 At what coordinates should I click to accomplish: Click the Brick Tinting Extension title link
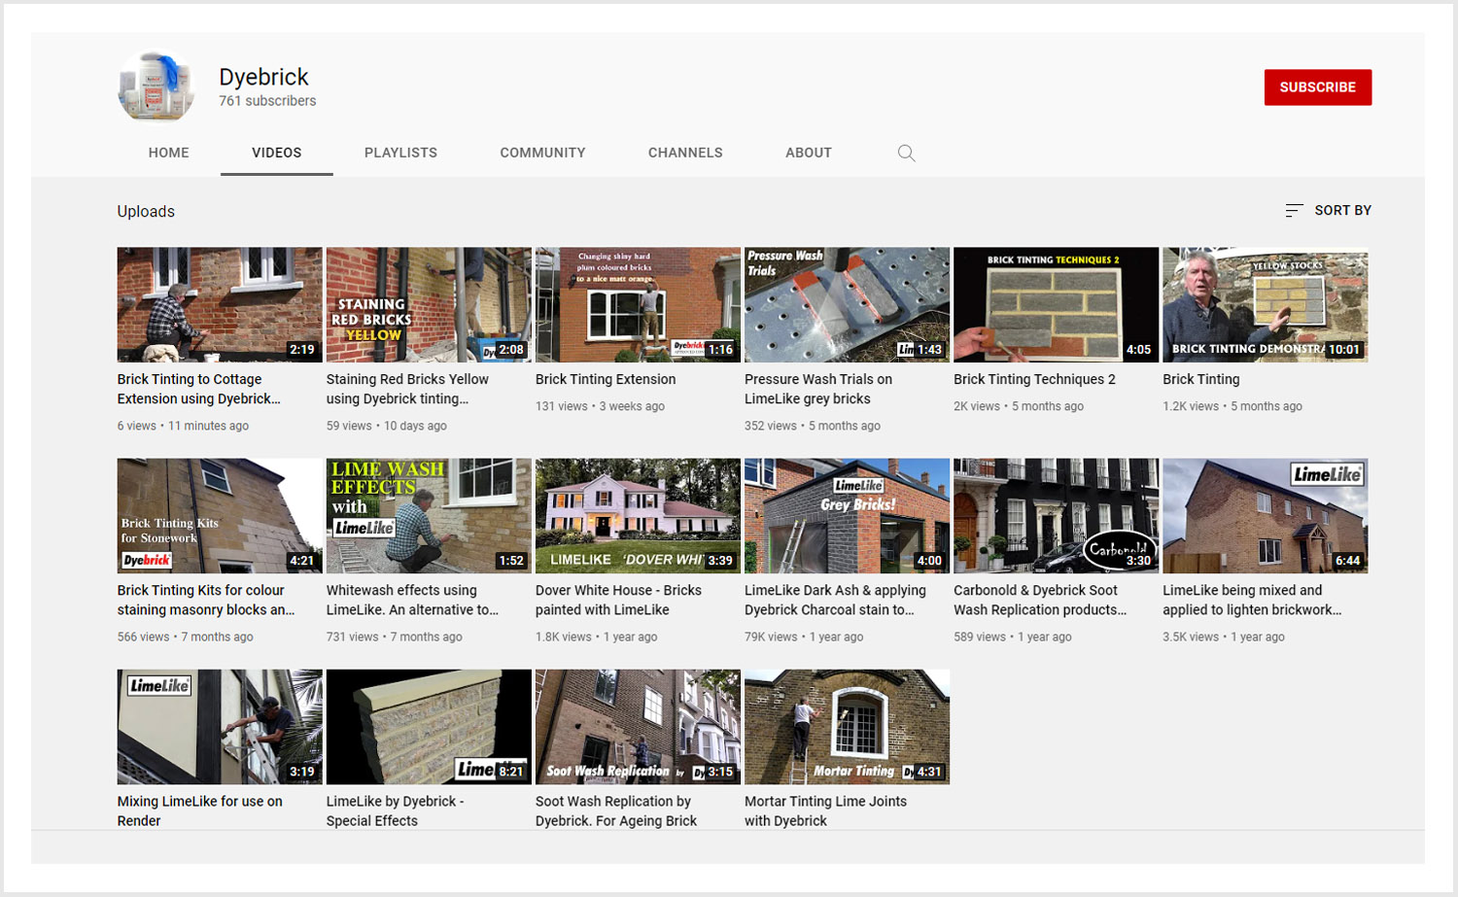605,379
